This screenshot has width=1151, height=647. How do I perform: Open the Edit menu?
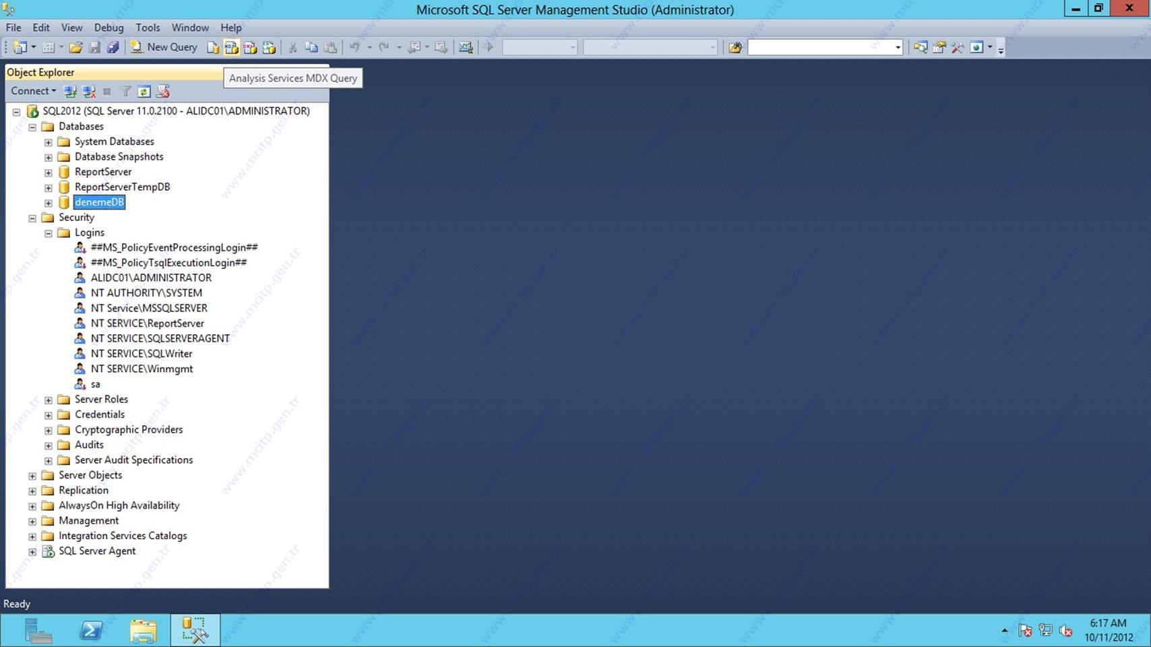coord(41,28)
